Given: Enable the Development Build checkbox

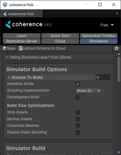Looking at the screenshot, I should tap(78, 97).
